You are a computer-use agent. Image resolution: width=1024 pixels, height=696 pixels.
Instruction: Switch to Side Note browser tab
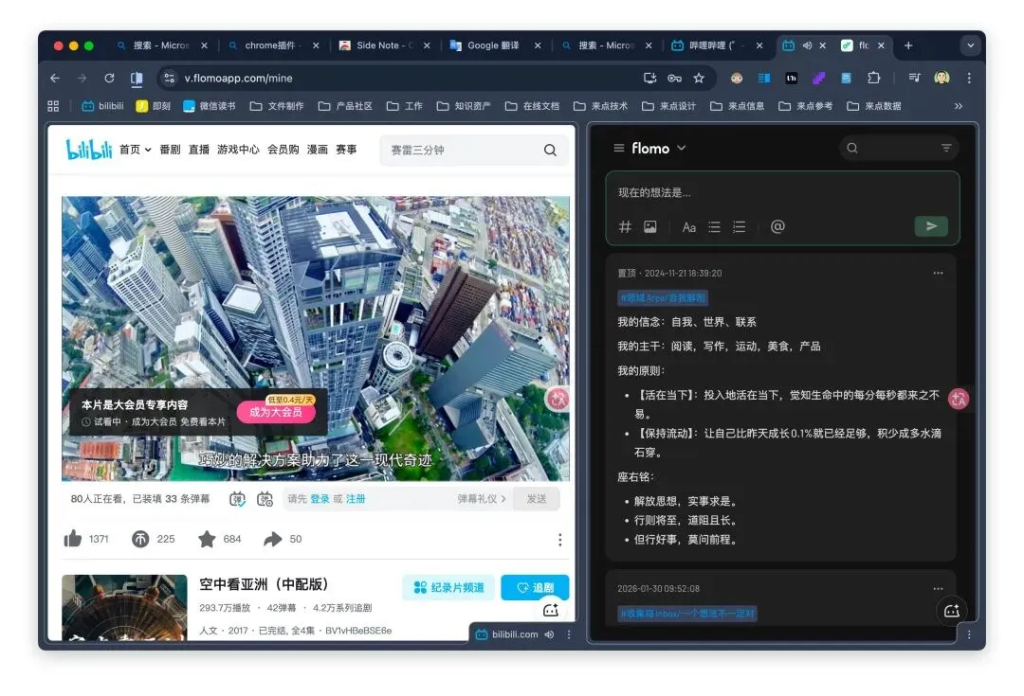384,45
